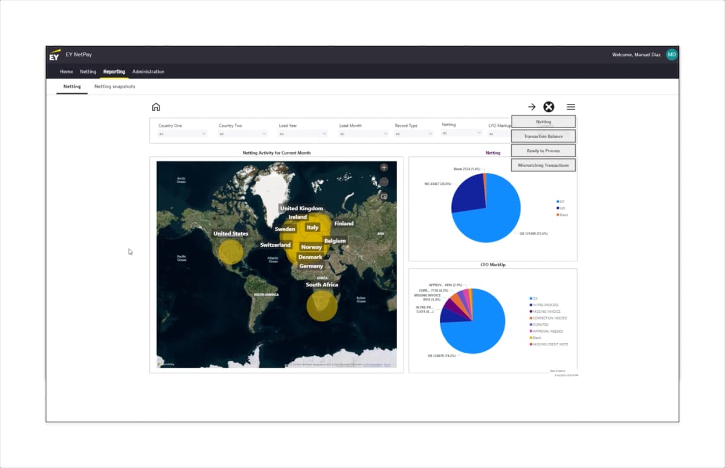Viewport: 725px width, 468px height.
Task: Click the Netting page button in menu
Action: tap(544, 122)
